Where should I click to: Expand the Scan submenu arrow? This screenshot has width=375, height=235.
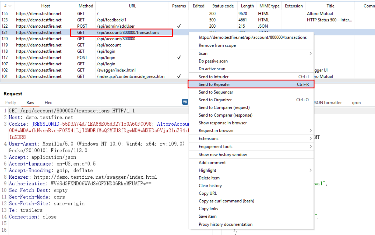(310, 53)
